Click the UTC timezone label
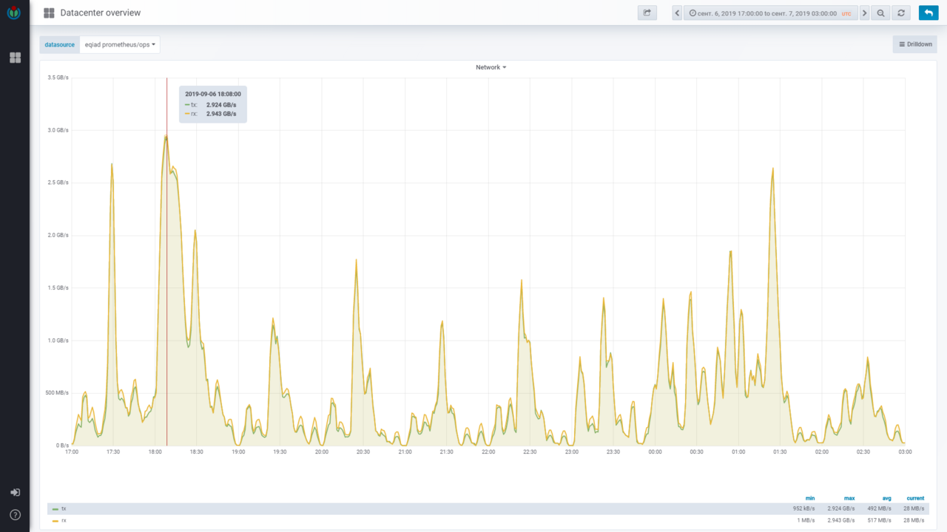Screen dimensions: 947x532 tap(846, 13)
